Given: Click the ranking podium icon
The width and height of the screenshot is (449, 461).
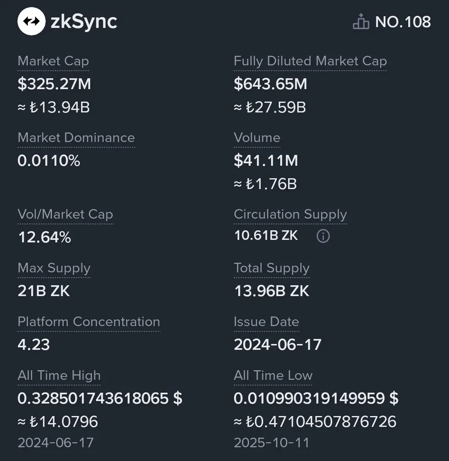Looking at the screenshot, I should coord(361,22).
